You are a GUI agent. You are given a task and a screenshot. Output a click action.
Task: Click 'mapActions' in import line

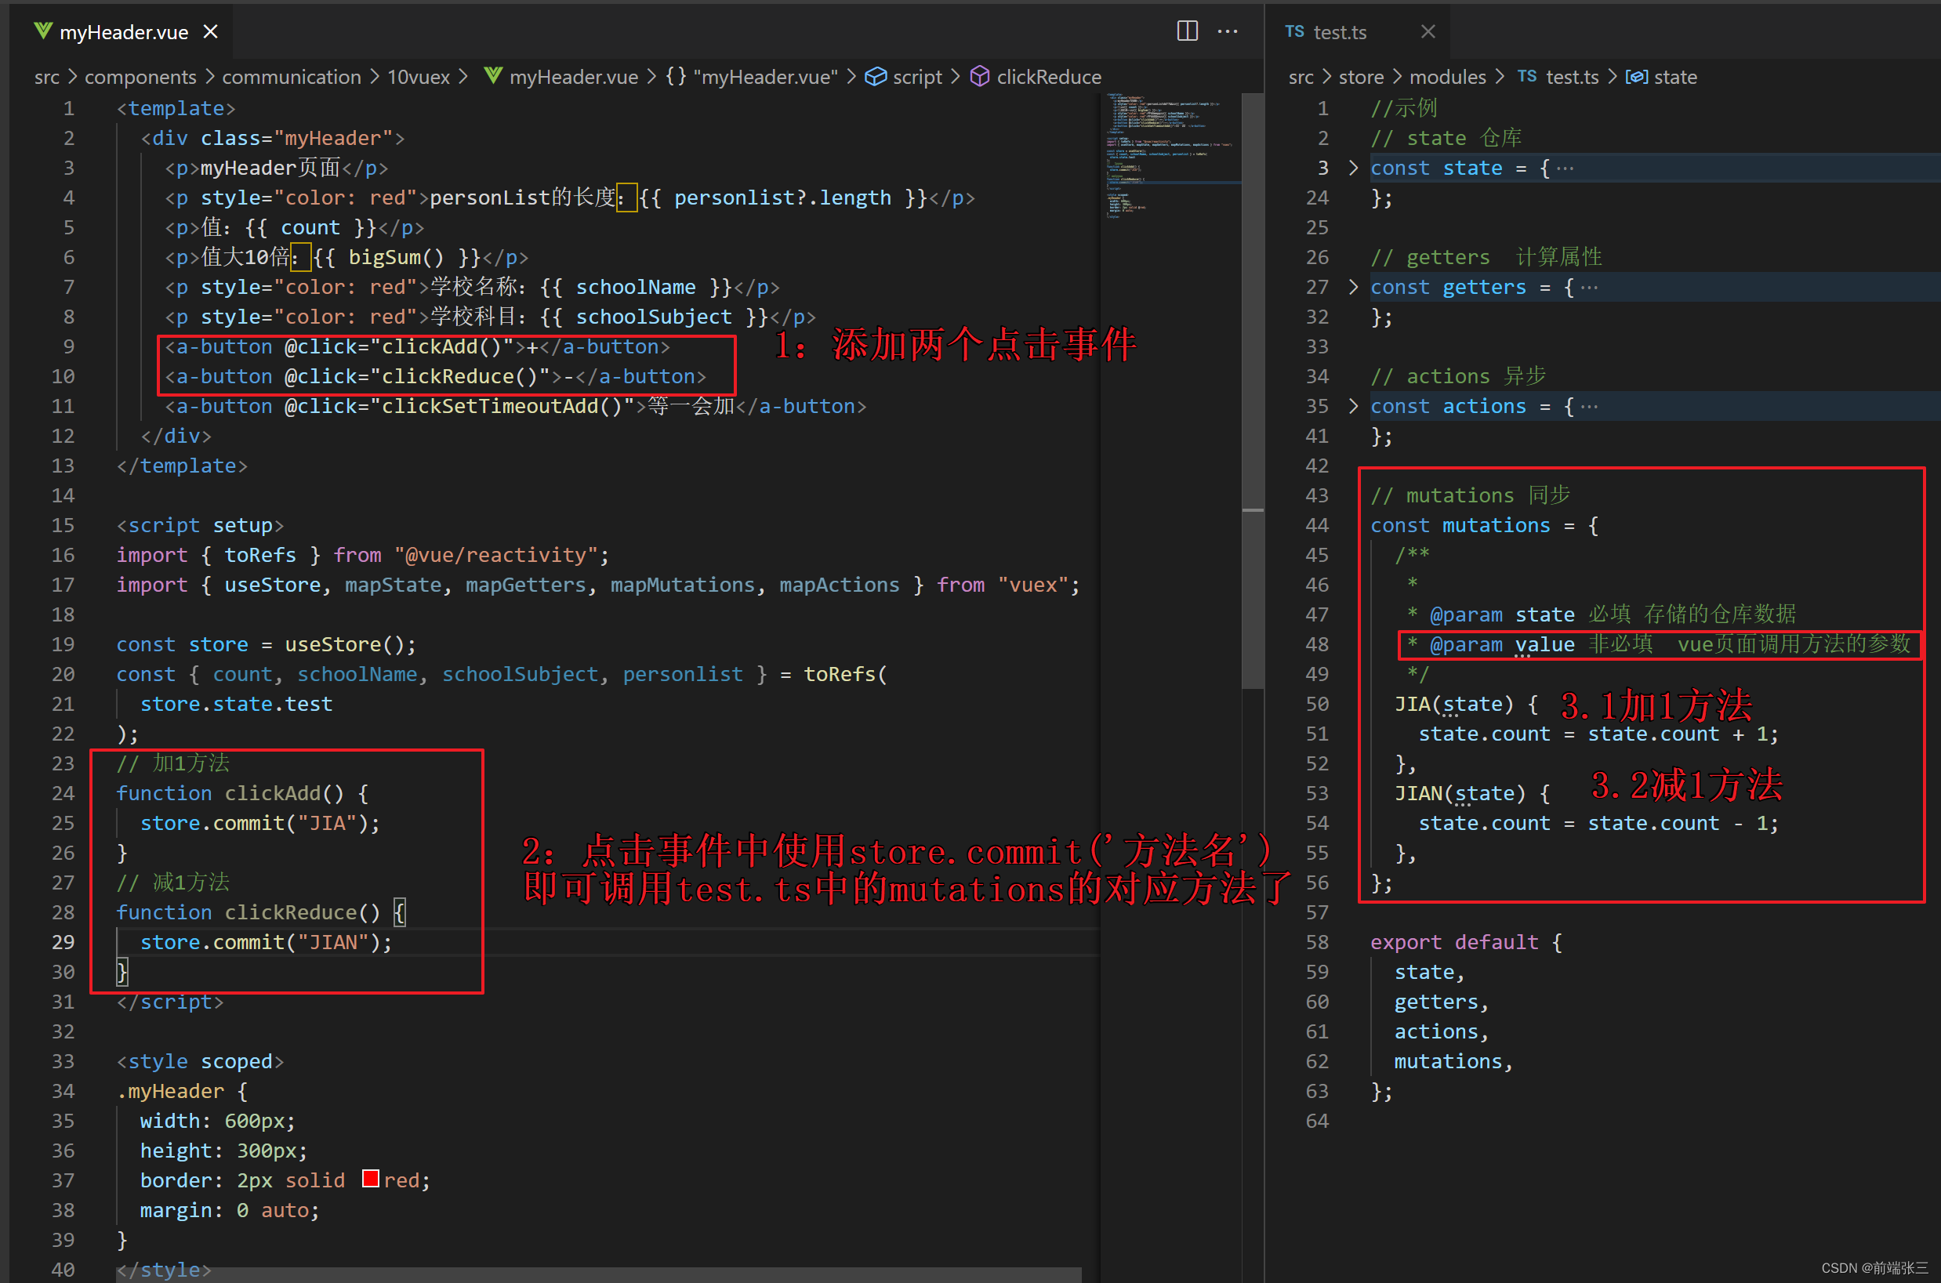click(839, 585)
